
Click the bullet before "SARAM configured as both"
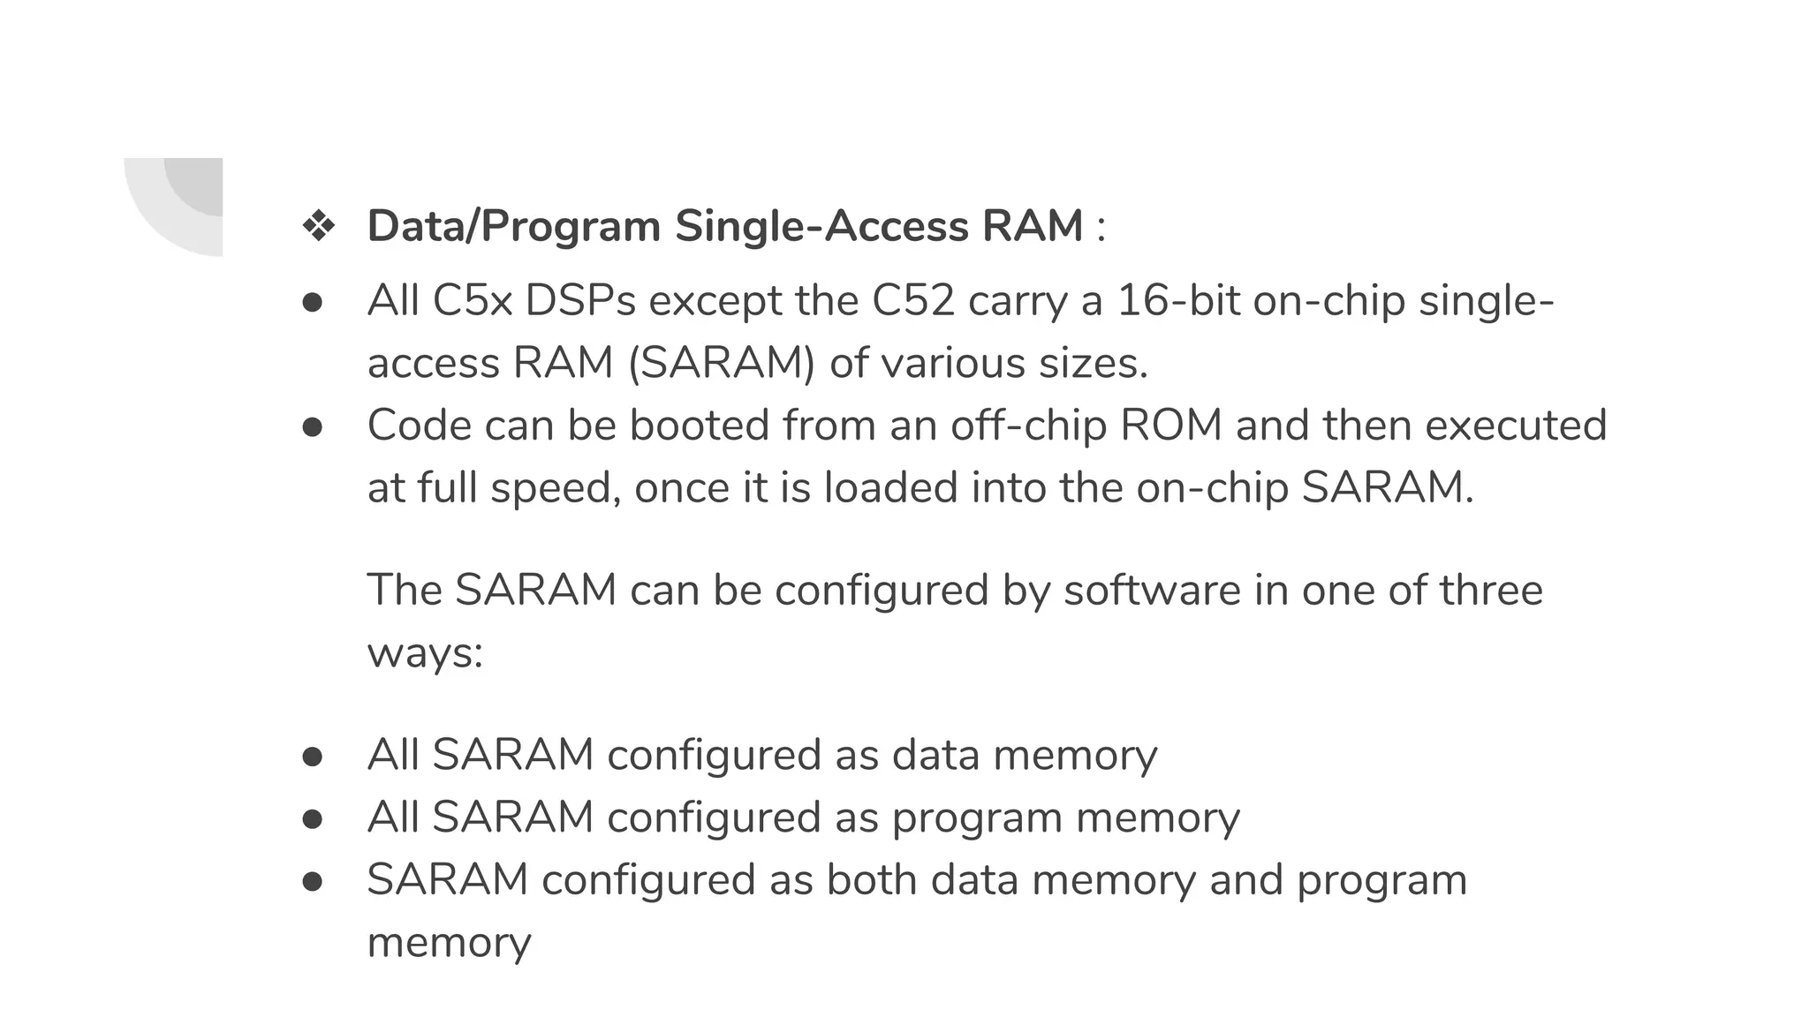pyautogui.click(x=312, y=882)
